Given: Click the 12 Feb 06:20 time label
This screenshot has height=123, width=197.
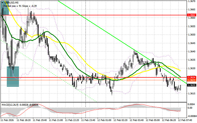Looking at the screenshot, I should tap(169, 120).
